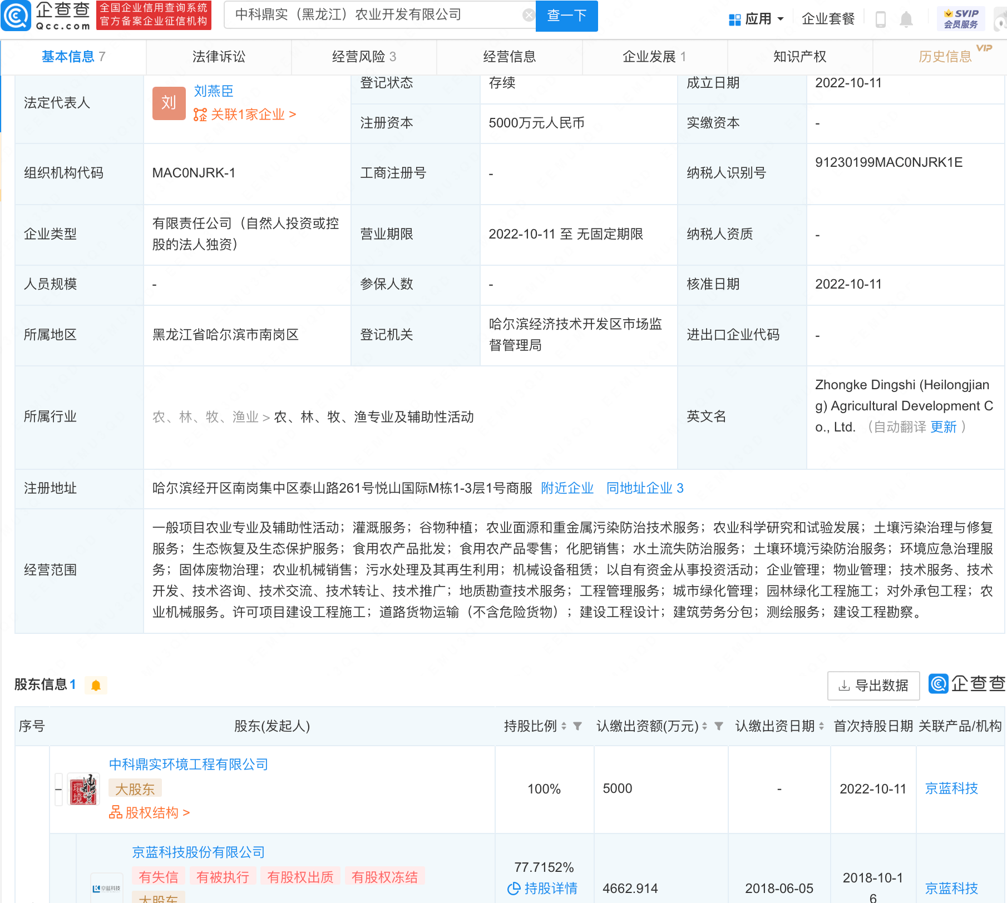Click the 77.7152% shareholding value
1007x903 pixels.
pyautogui.click(x=544, y=867)
